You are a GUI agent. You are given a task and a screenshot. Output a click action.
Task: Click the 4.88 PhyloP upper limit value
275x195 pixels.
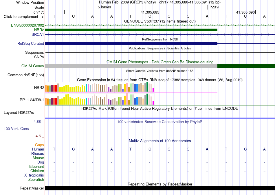point(37,122)
